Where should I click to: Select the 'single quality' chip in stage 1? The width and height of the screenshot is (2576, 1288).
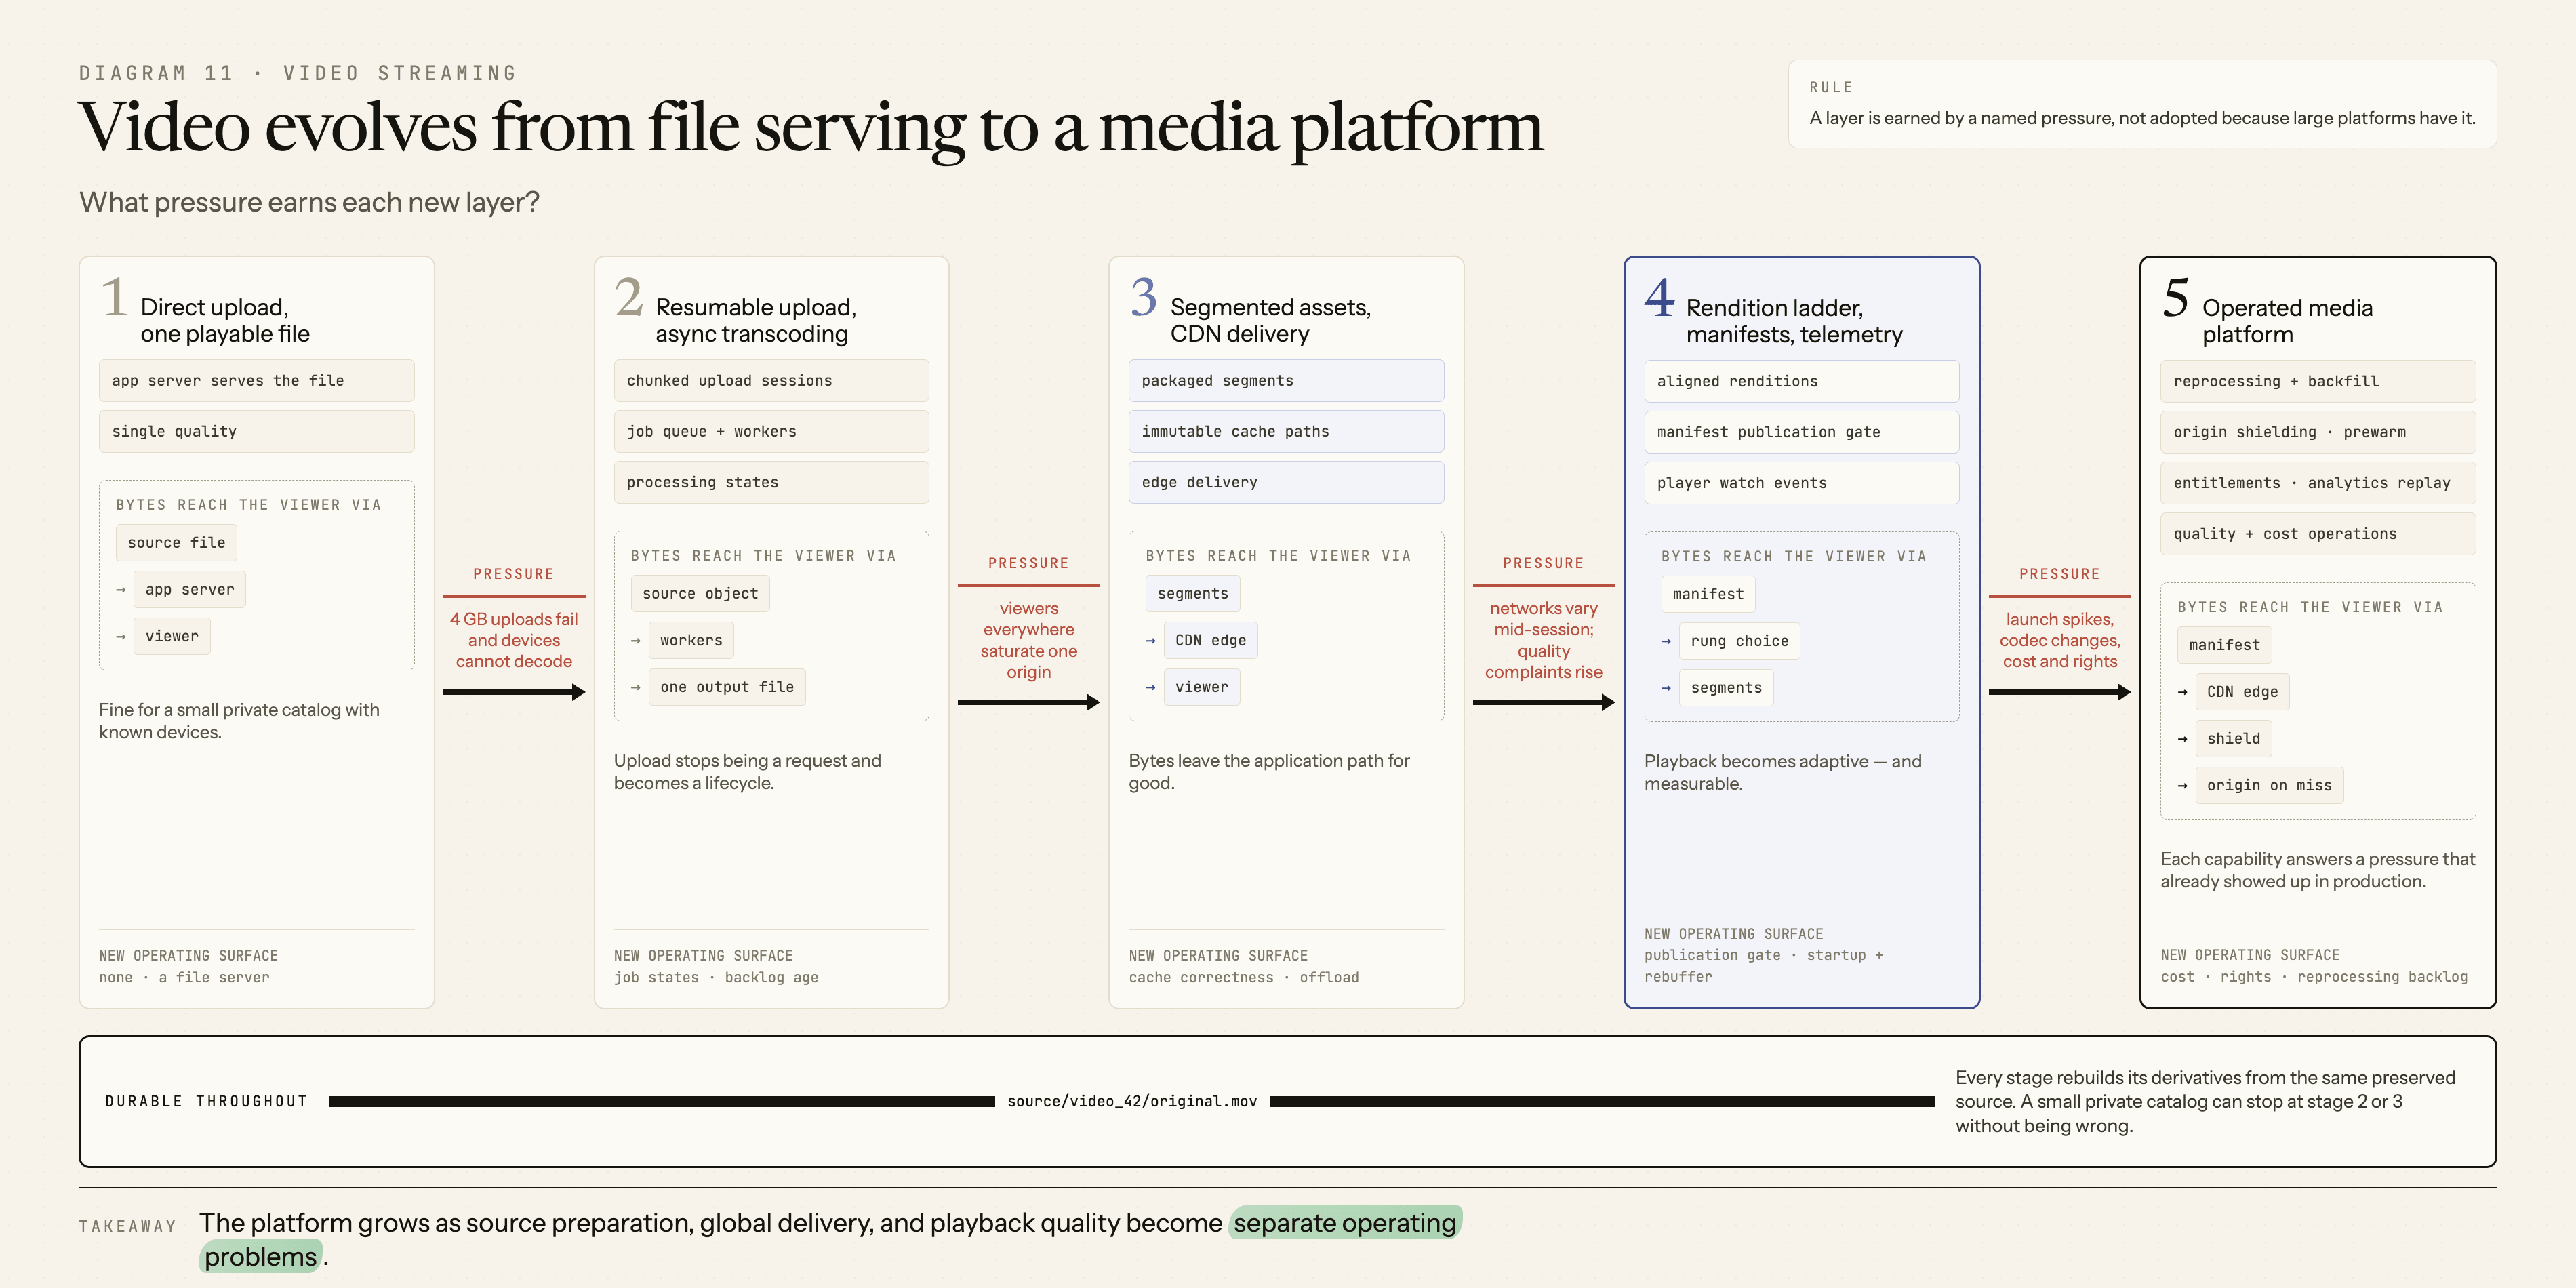(x=256, y=431)
